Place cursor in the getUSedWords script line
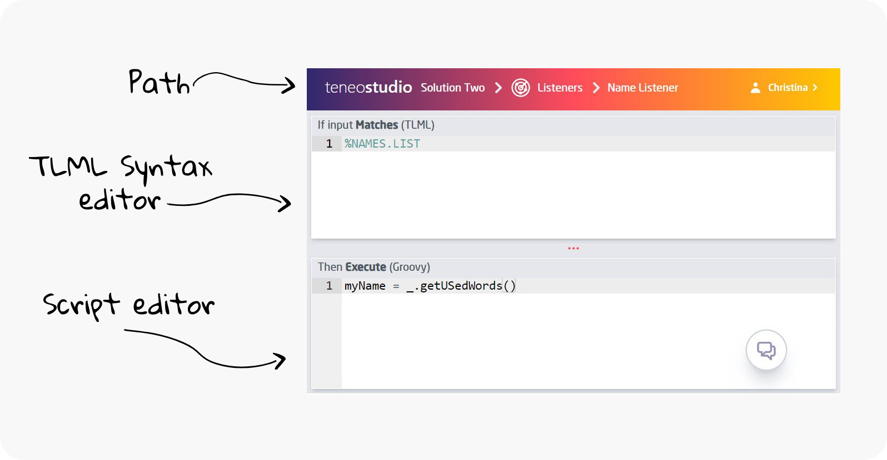Viewport: 887px width, 460px height. [x=430, y=286]
